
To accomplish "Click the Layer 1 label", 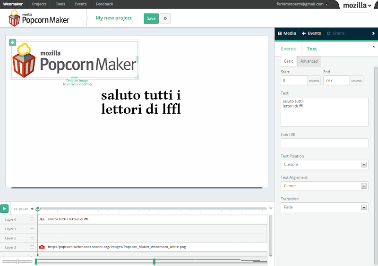I will click(10, 229).
